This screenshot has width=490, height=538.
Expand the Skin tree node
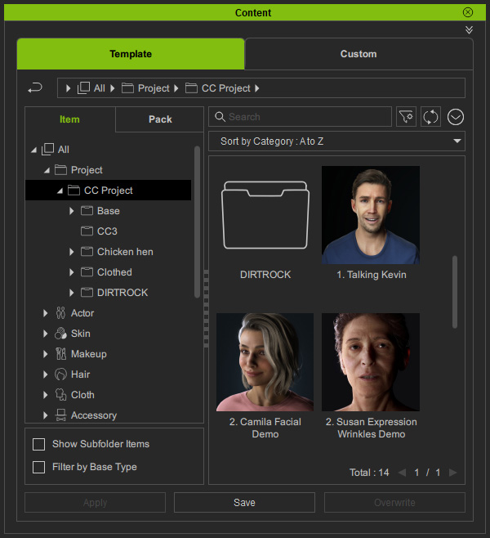pos(45,334)
